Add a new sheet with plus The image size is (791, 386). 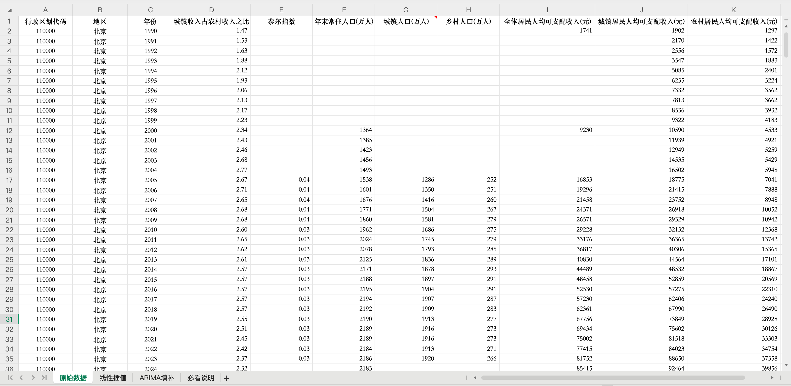click(x=226, y=378)
